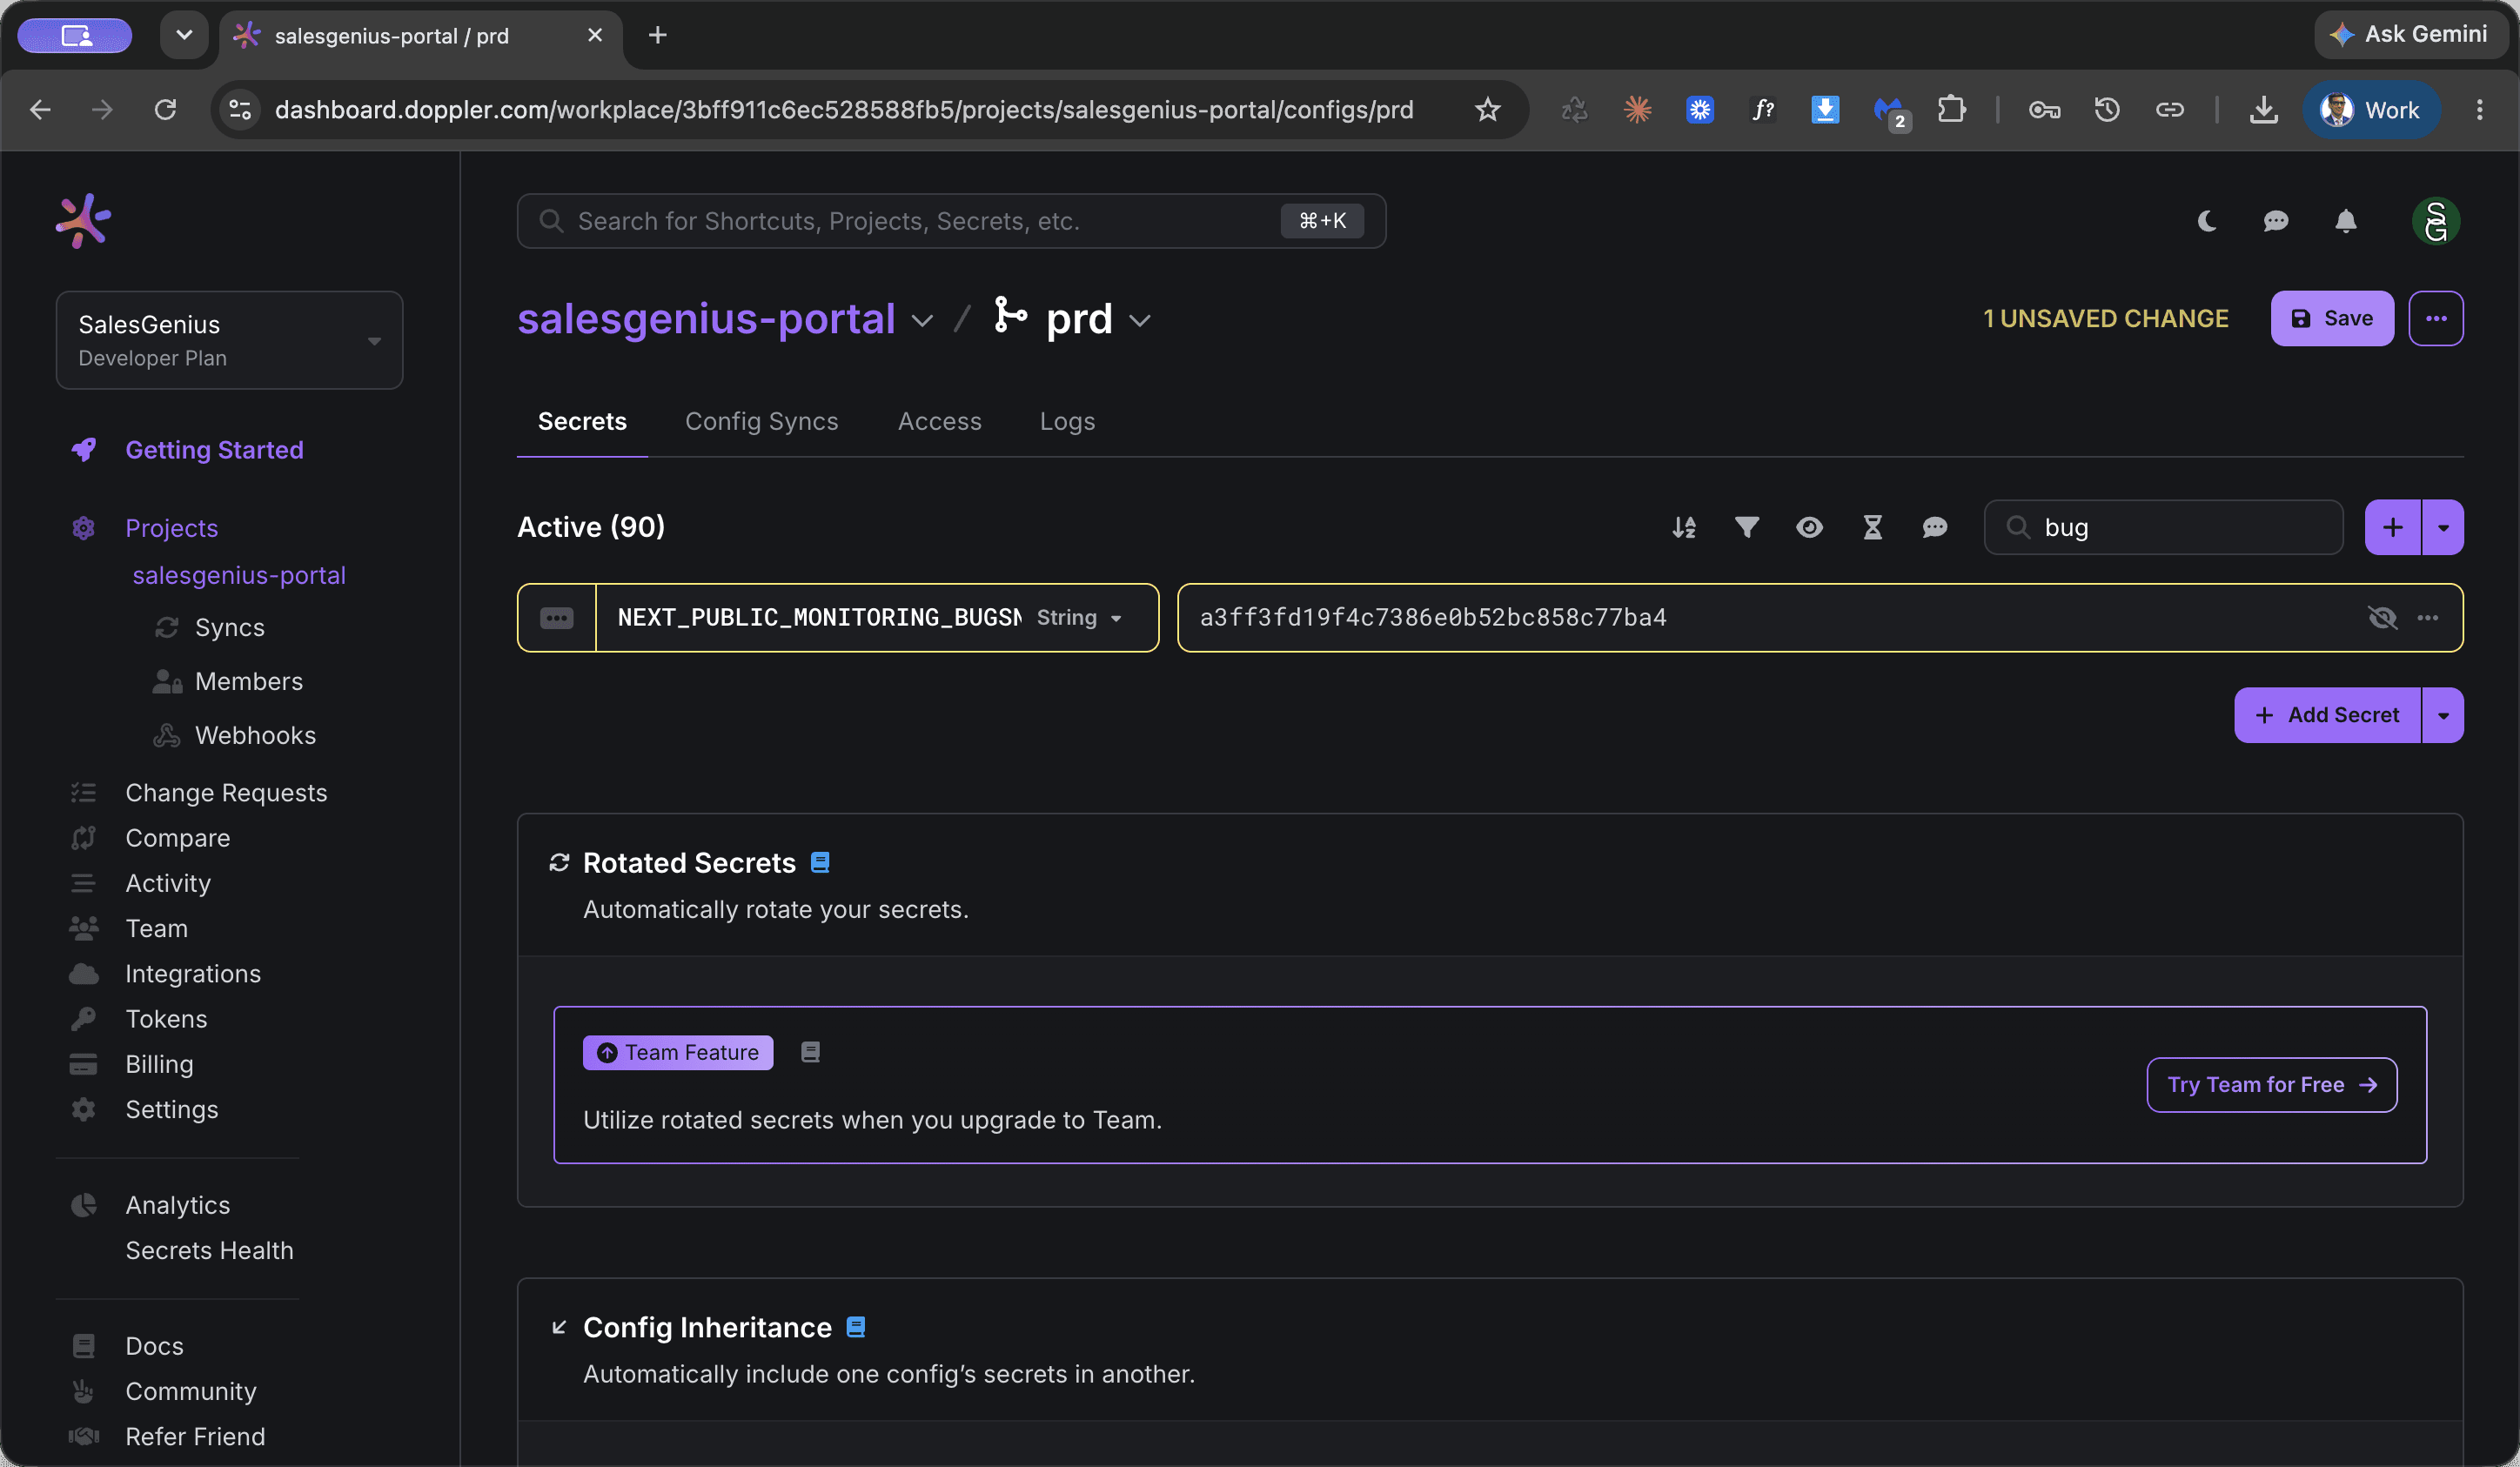Viewport: 2520px width, 1467px height.
Task: Click the Doppler logo in sidebar
Action: 83,220
